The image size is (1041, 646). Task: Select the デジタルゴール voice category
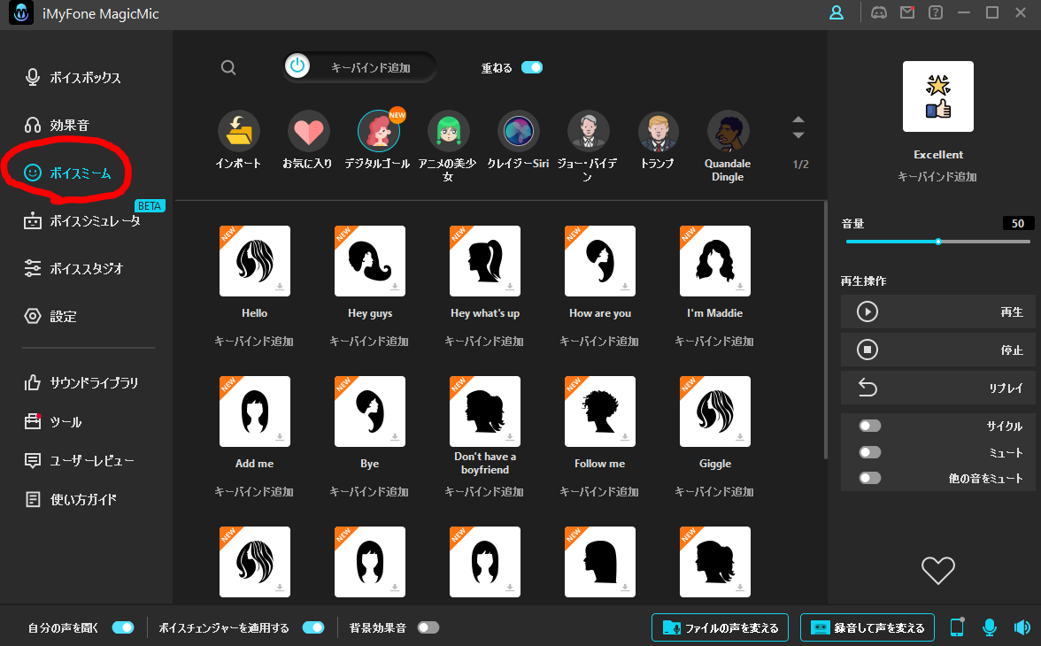(379, 131)
